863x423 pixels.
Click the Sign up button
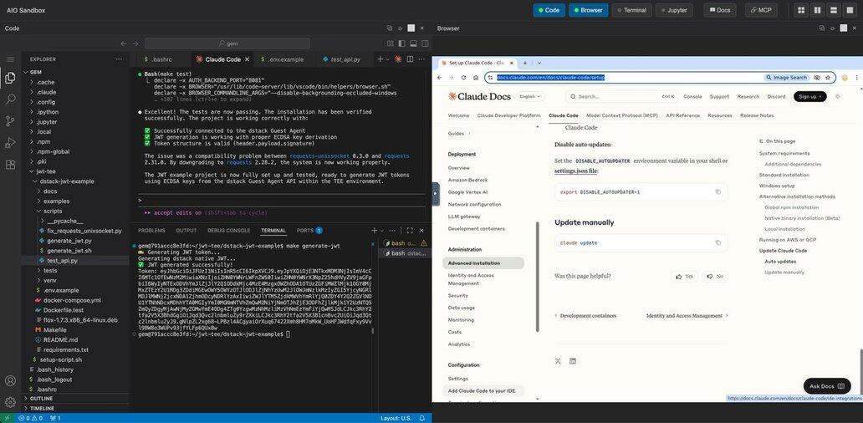810,96
